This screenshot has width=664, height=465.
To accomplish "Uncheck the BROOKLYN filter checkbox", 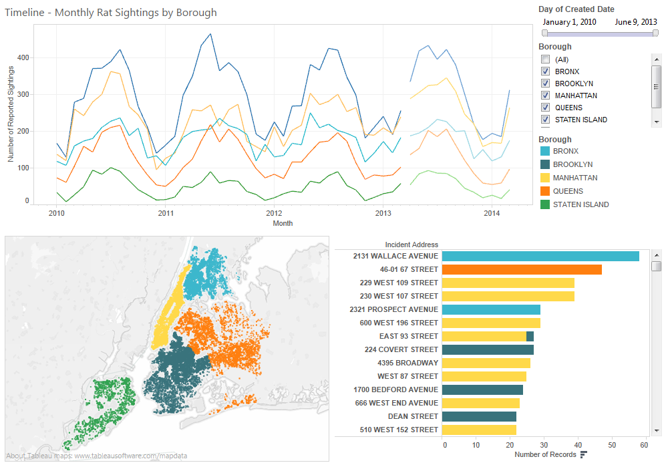I will click(x=546, y=84).
